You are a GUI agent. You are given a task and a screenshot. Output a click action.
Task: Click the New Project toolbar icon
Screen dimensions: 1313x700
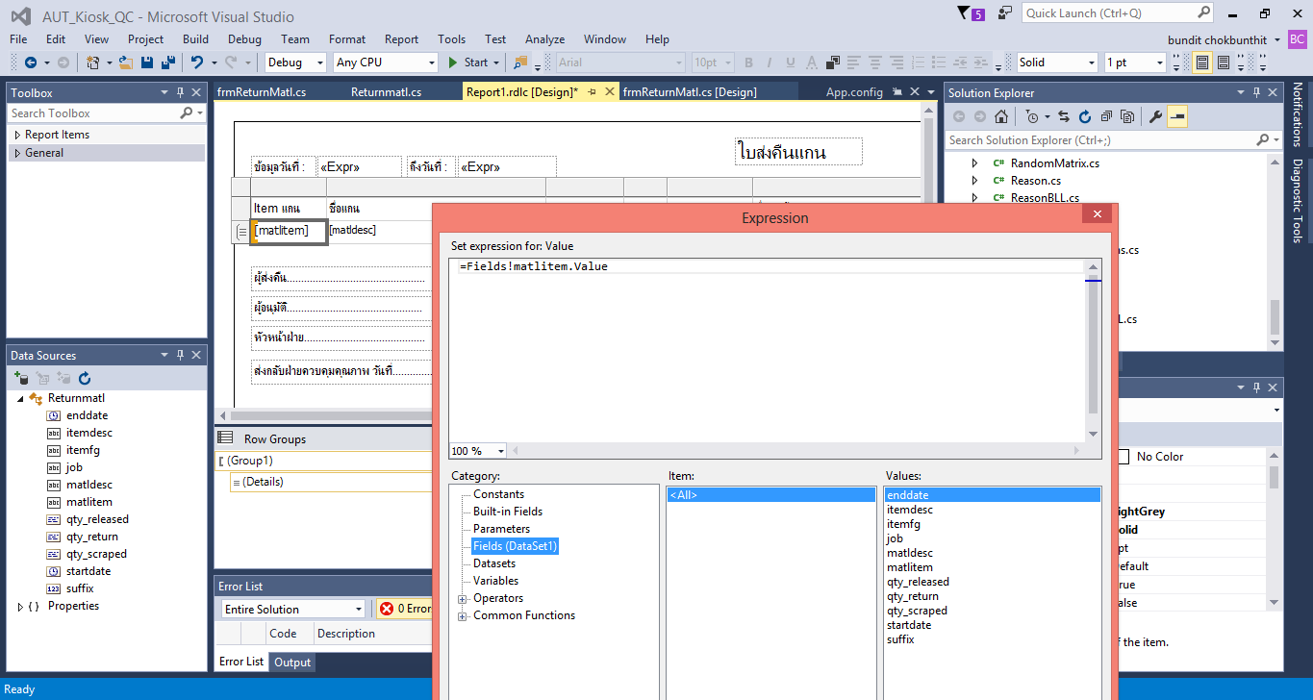pos(93,62)
